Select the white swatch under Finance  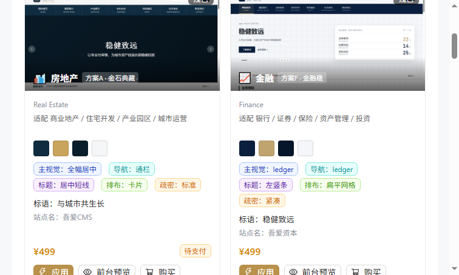[305, 148]
